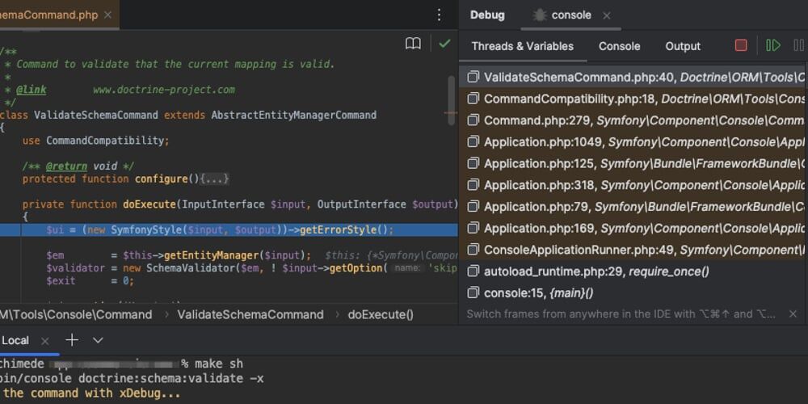
Task: Click the doExecute function declaration
Action: 149,204
